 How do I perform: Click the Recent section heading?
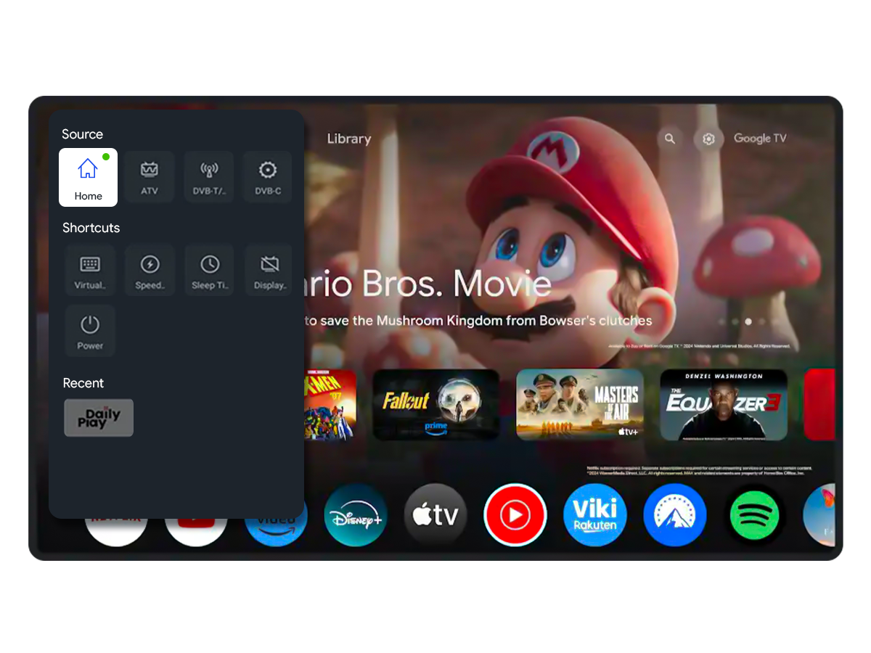(x=83, y=383)
